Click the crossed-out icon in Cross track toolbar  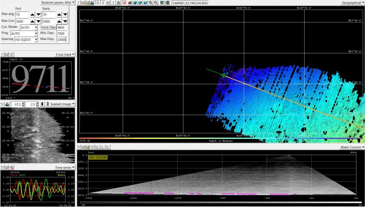11,54
